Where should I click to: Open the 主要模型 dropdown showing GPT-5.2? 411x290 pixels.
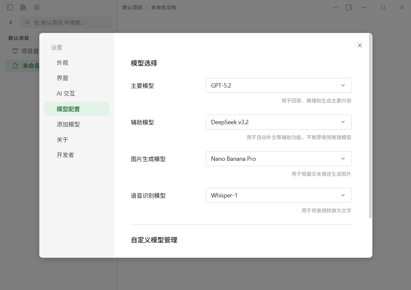point(278,85)
